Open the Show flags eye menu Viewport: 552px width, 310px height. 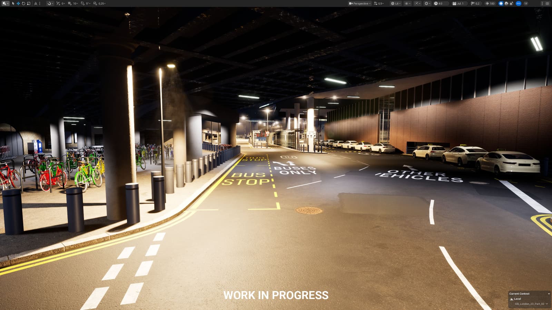click(x=407, y=3)
